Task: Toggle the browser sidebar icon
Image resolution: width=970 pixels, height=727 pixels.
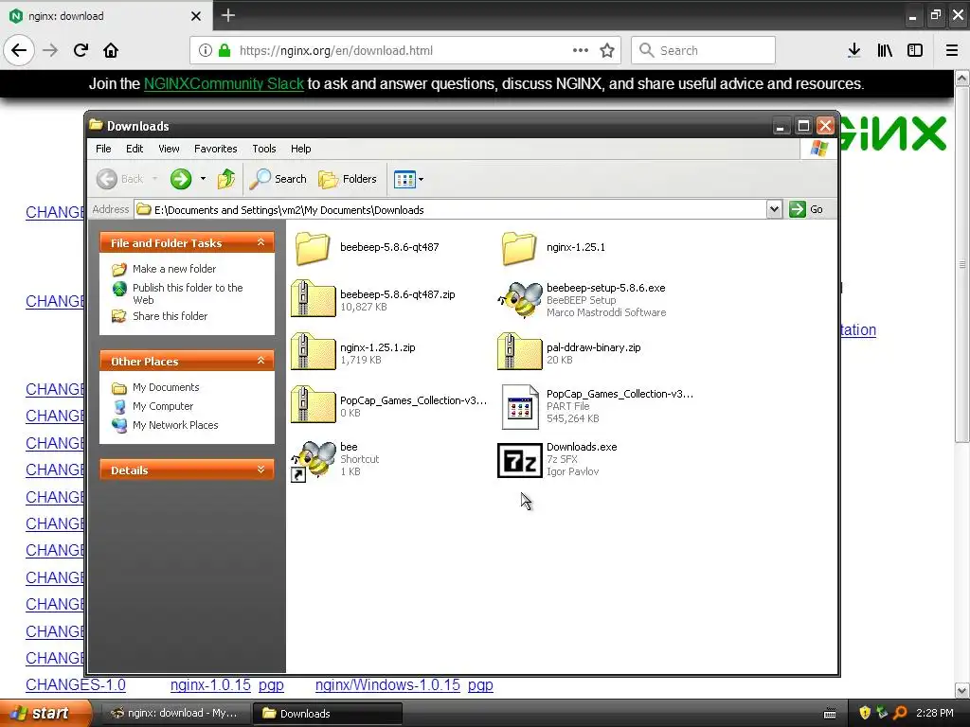Action: pos(915,50)
